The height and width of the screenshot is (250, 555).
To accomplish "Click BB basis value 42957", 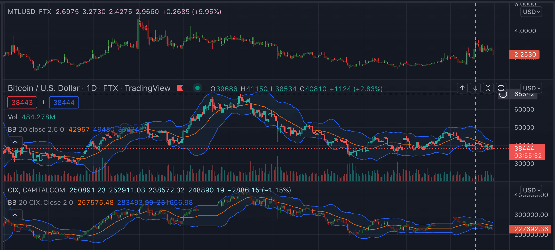I will point(79,129).
